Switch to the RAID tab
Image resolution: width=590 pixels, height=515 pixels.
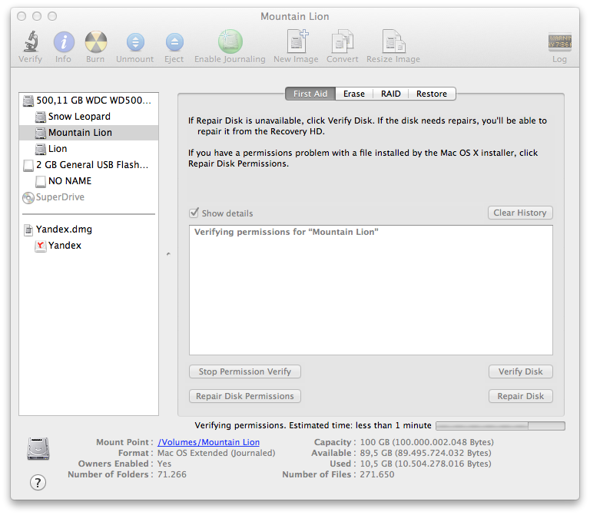(390, 94)
